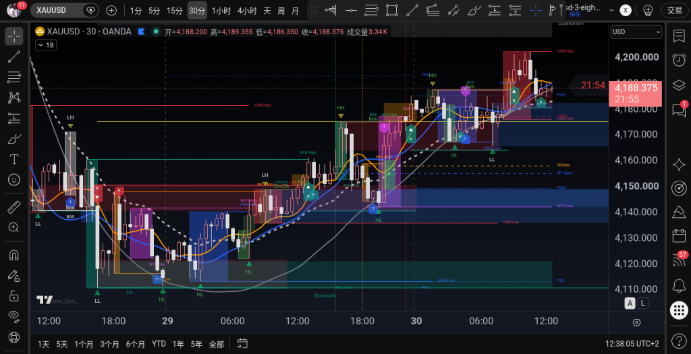This screenshot has height=354, width=691.
Task: Set date range to YTD
Action: tap(159, 344)
